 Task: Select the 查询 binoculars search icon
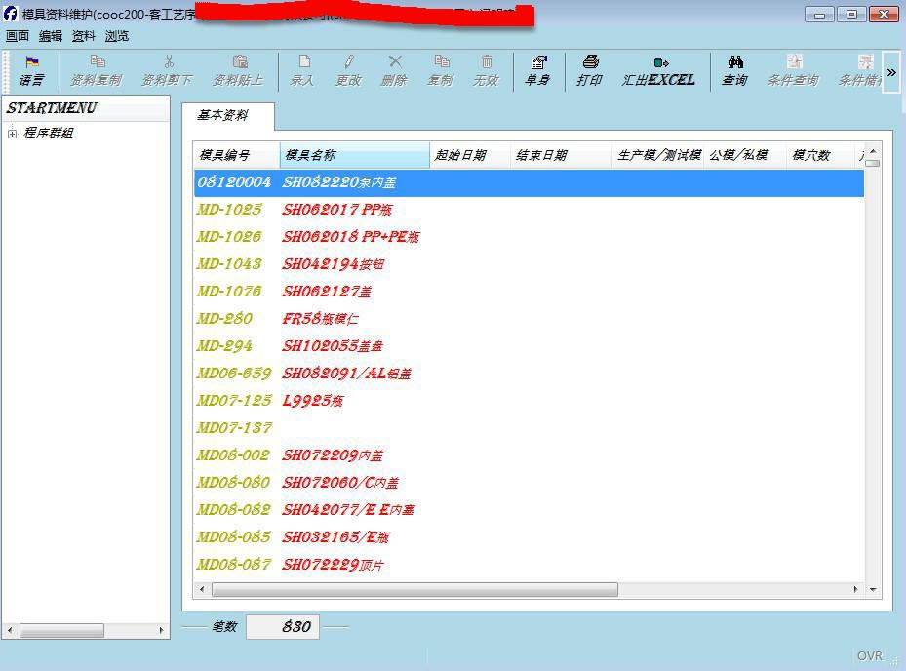pos(733,70)
